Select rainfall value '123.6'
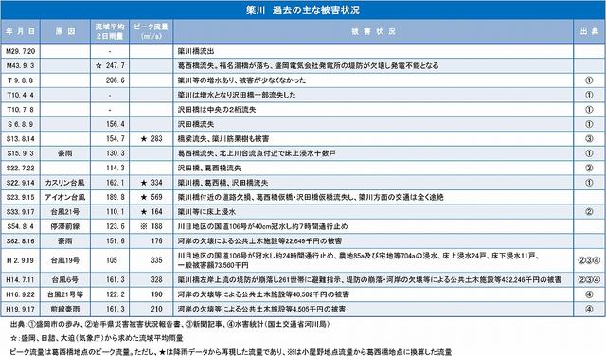The width and height of the screenshot is (606, 356). 116,226
